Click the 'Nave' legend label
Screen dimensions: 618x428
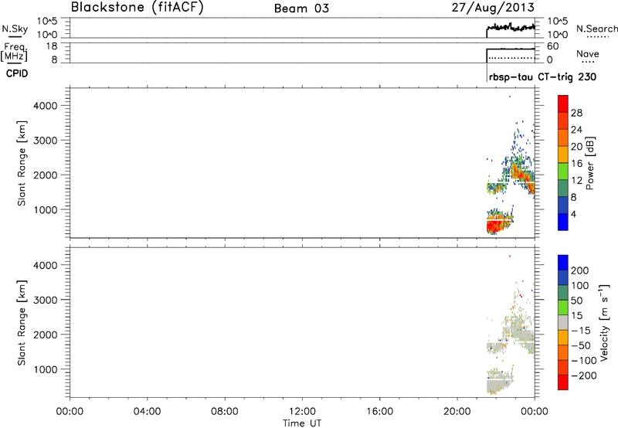tap(588, 53)
